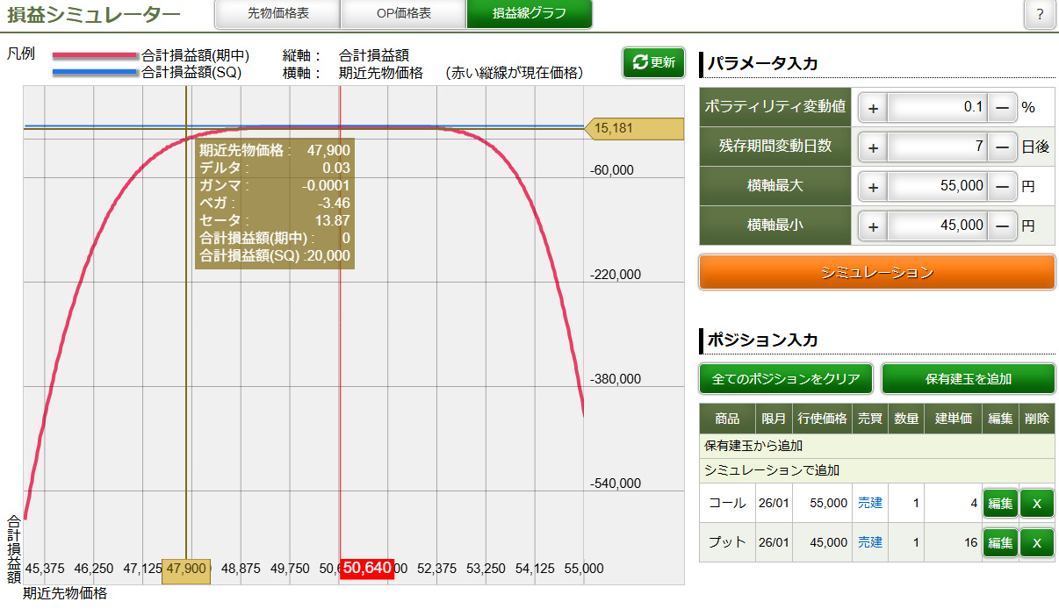Screen dimensions: 1059x616
Task: Click the green 更新 refresh button
Action: pyautogui.click(x=653, y=62)
